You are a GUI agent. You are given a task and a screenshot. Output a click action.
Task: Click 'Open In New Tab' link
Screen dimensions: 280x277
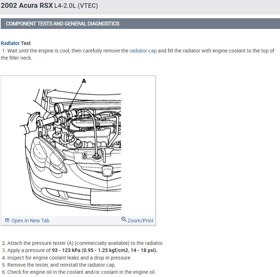(x=30, y=221)
